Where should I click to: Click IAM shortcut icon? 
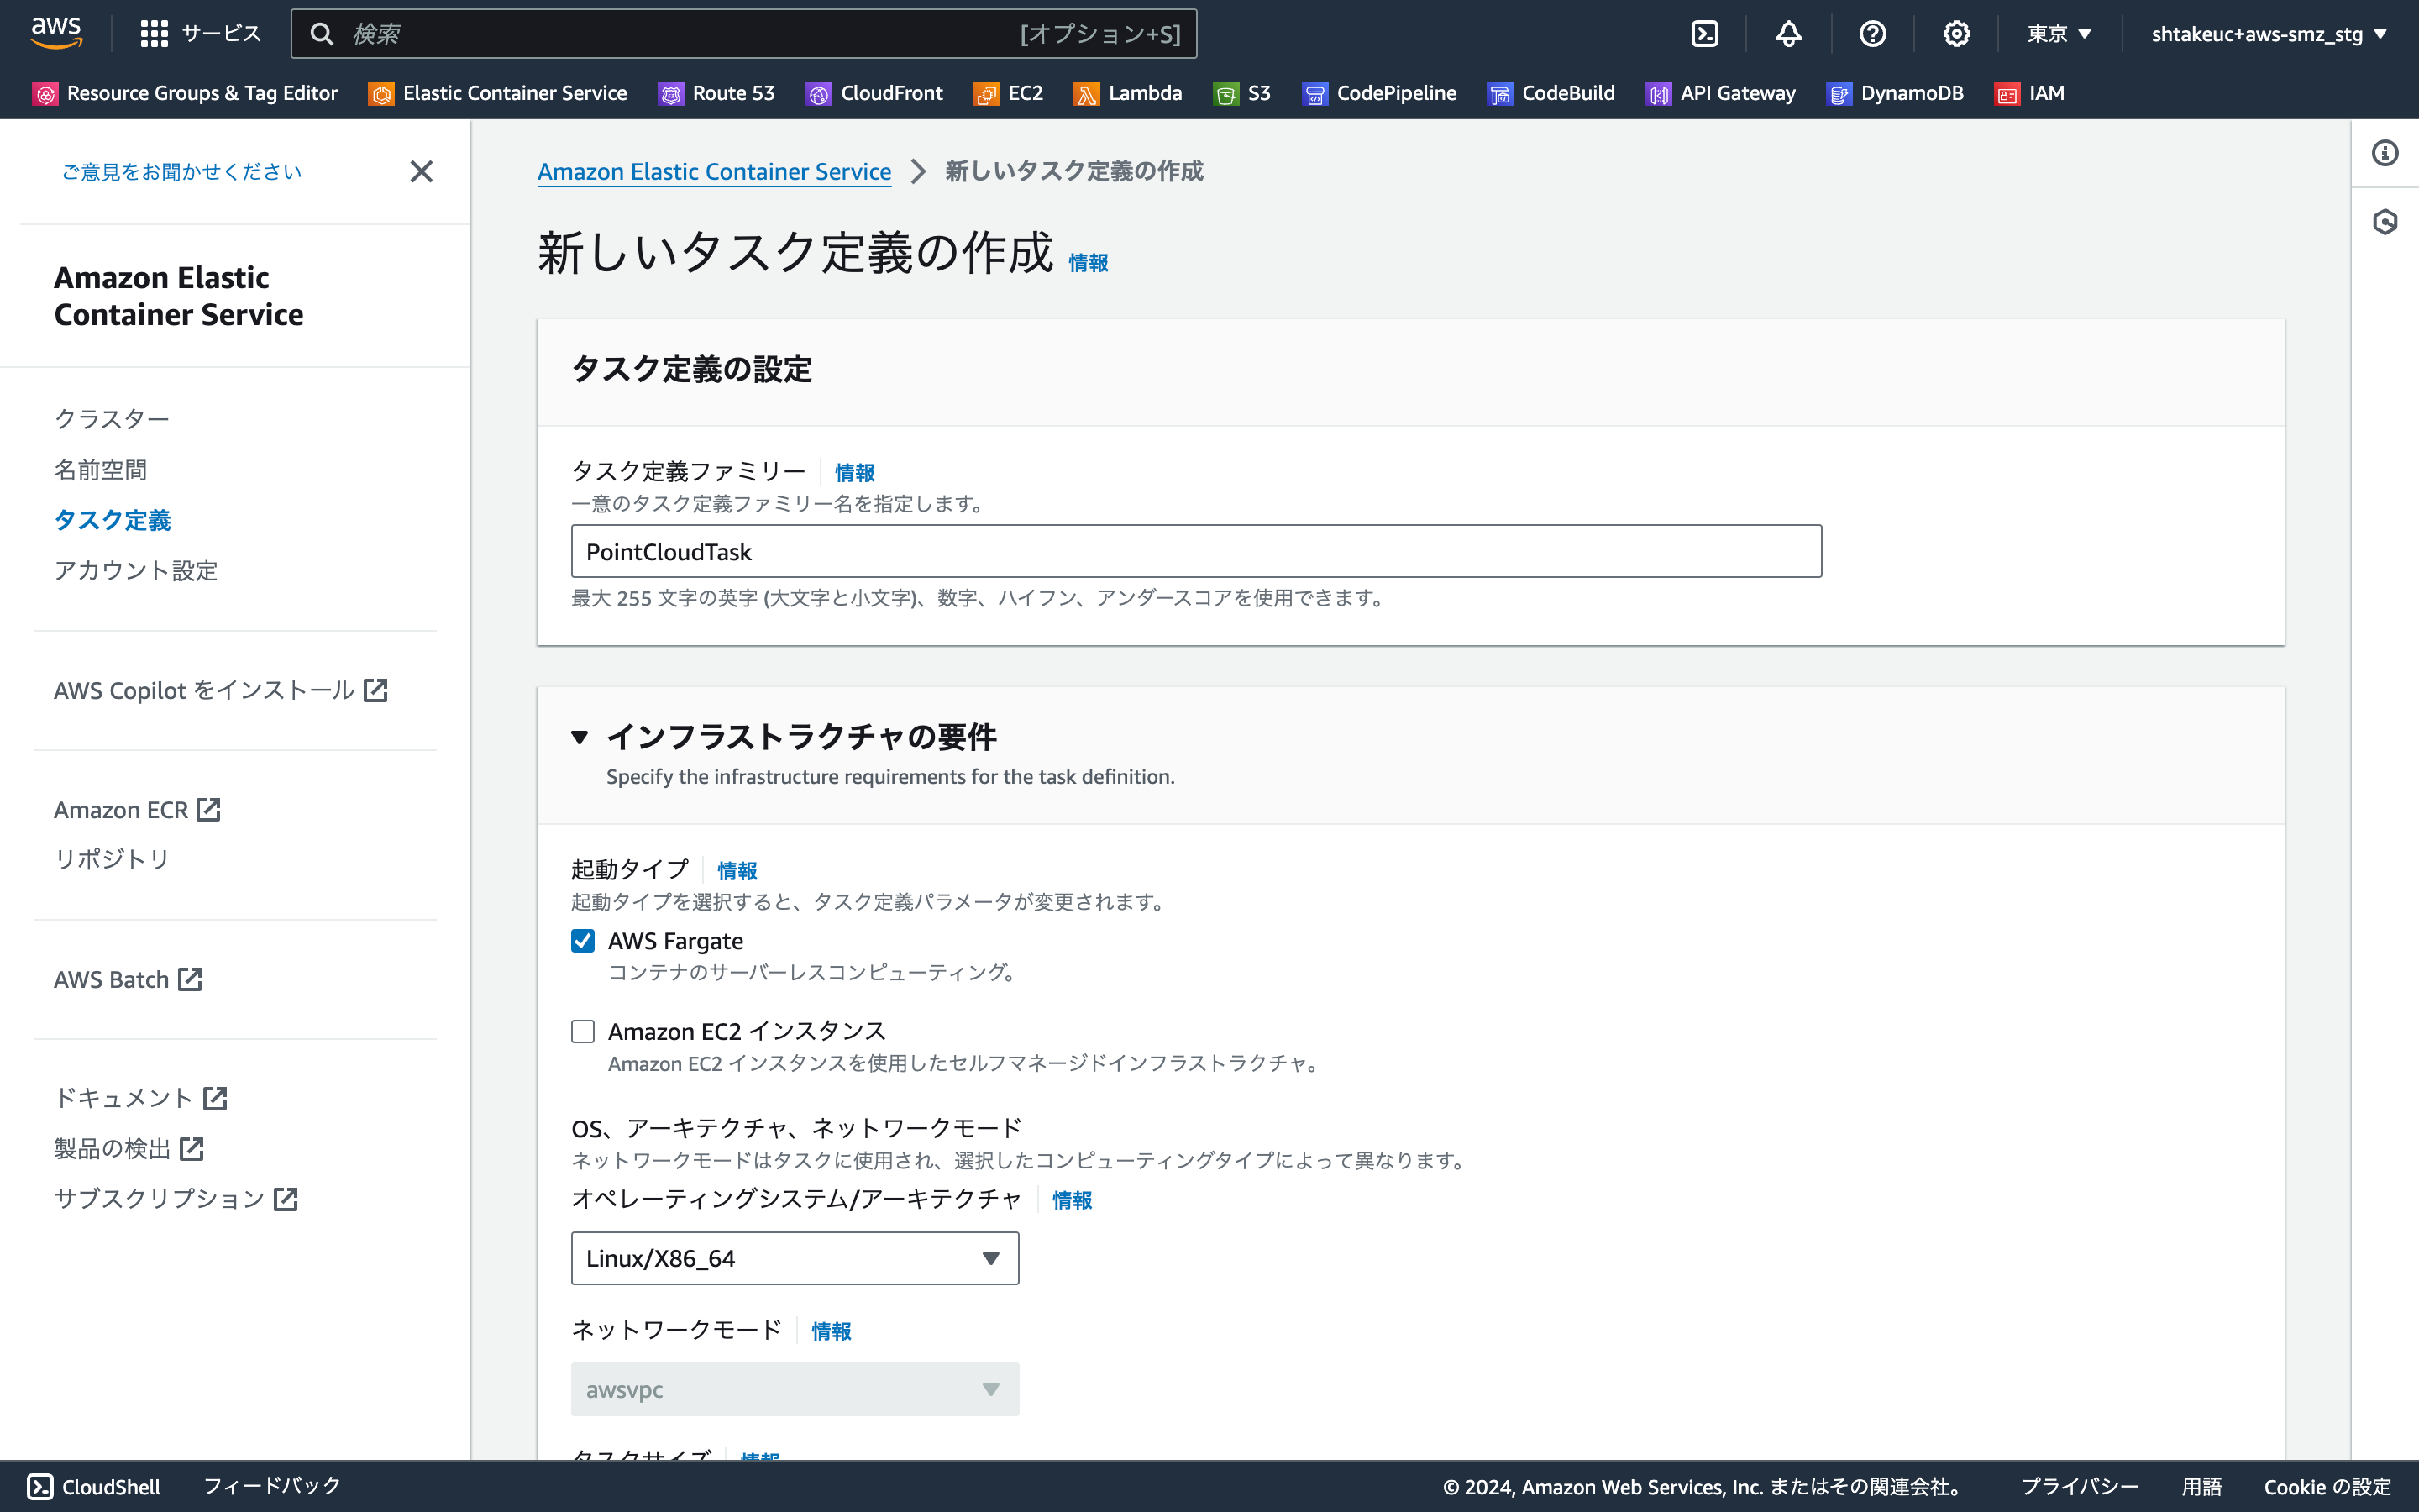click(2007, 94)
